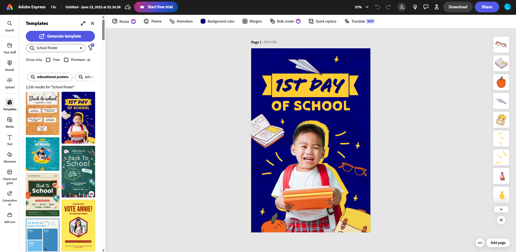Toggle the search filters panel
Screen dimensions: 516x252
click(91, 48)
